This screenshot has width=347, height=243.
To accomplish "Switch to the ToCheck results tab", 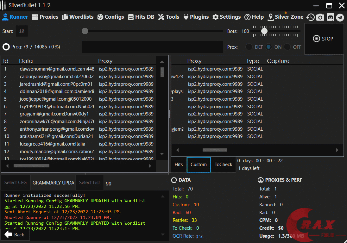I will [x=223, y=165].
